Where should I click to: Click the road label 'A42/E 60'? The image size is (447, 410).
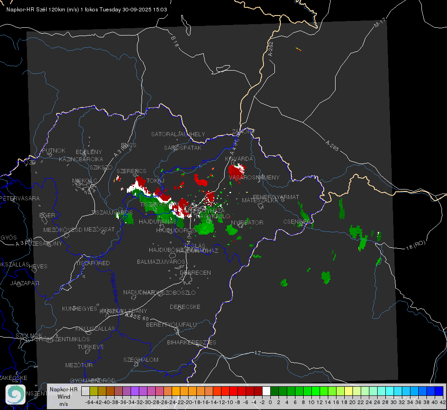click(x=137, y=317)
